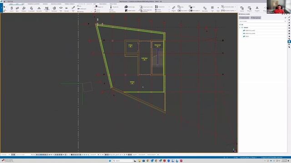Image resolution: width=291 pixels, height=163 pixels.
Task: Click the New group button
Action: (256, 18)
